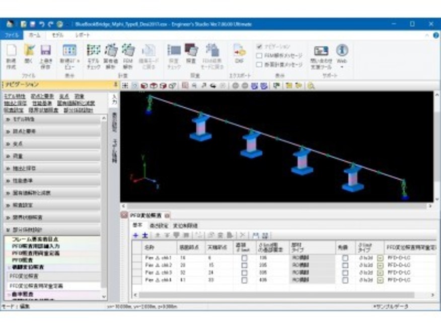Select 曲率照査 in navigation tree
Image resolution: width=441 pixels, height=331 pixels.
(x=23, y=294)
